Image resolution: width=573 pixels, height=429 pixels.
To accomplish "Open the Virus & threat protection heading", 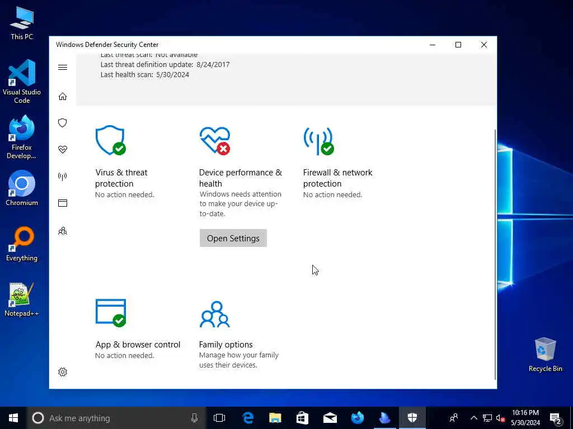I will 121,178.
